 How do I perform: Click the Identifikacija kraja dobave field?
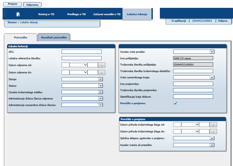[193, 97]
